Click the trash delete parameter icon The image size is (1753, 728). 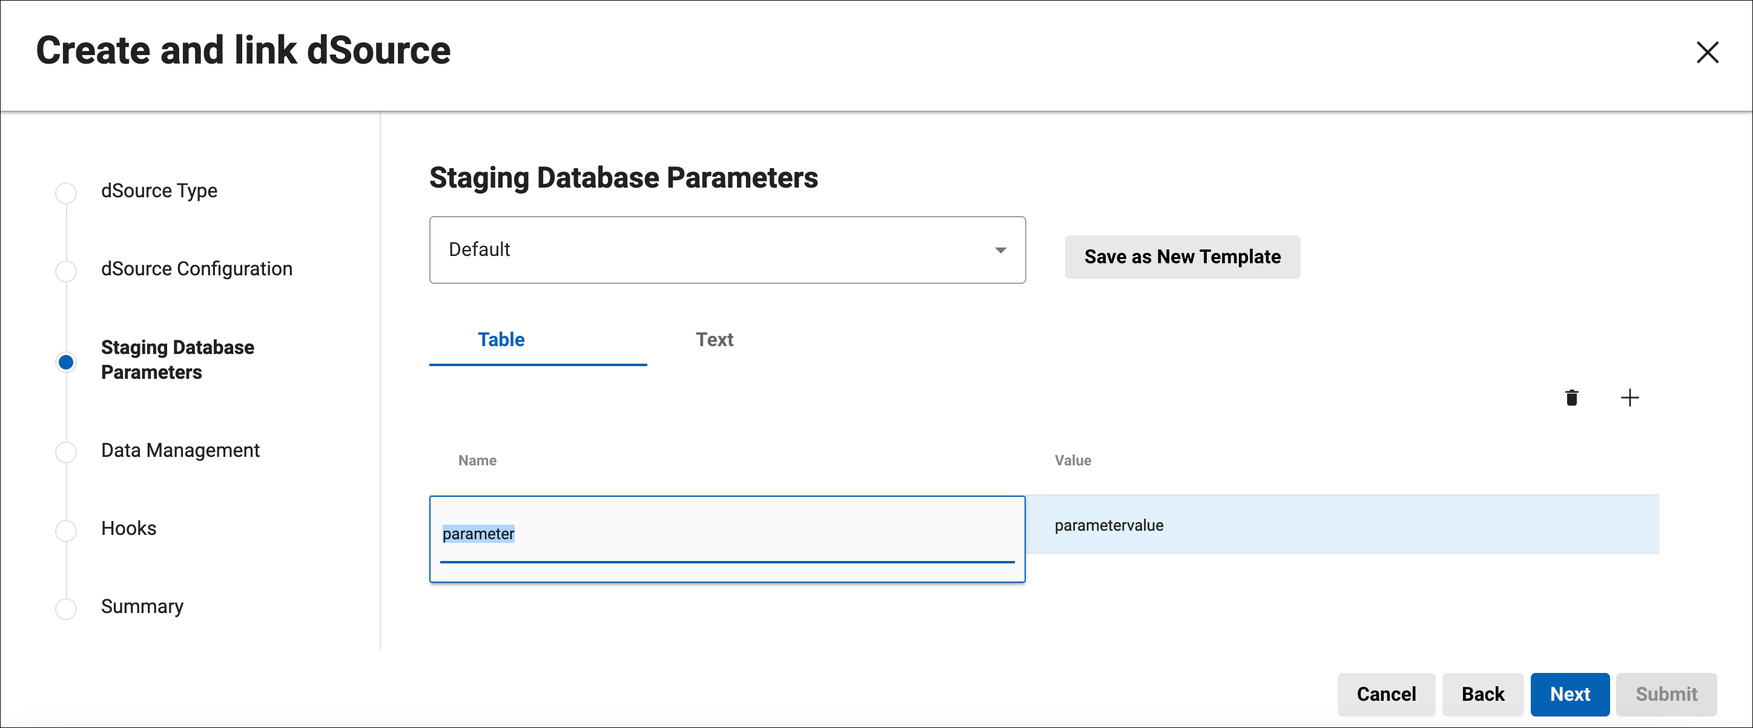(1571, 398)
